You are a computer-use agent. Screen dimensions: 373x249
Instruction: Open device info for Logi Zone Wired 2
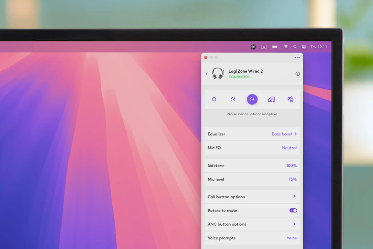pos(298,74)
